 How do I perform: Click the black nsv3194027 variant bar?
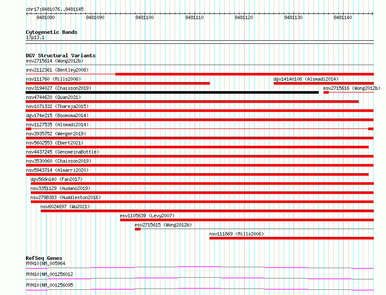[172, 92]
